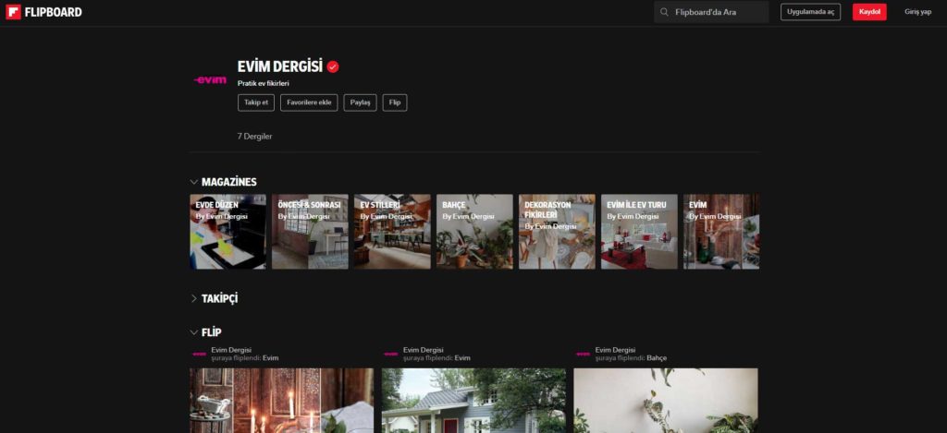This screenshot has height=433, width=947.
Task: Open the hanging plants flip image
Action: (x=666, y=401)
